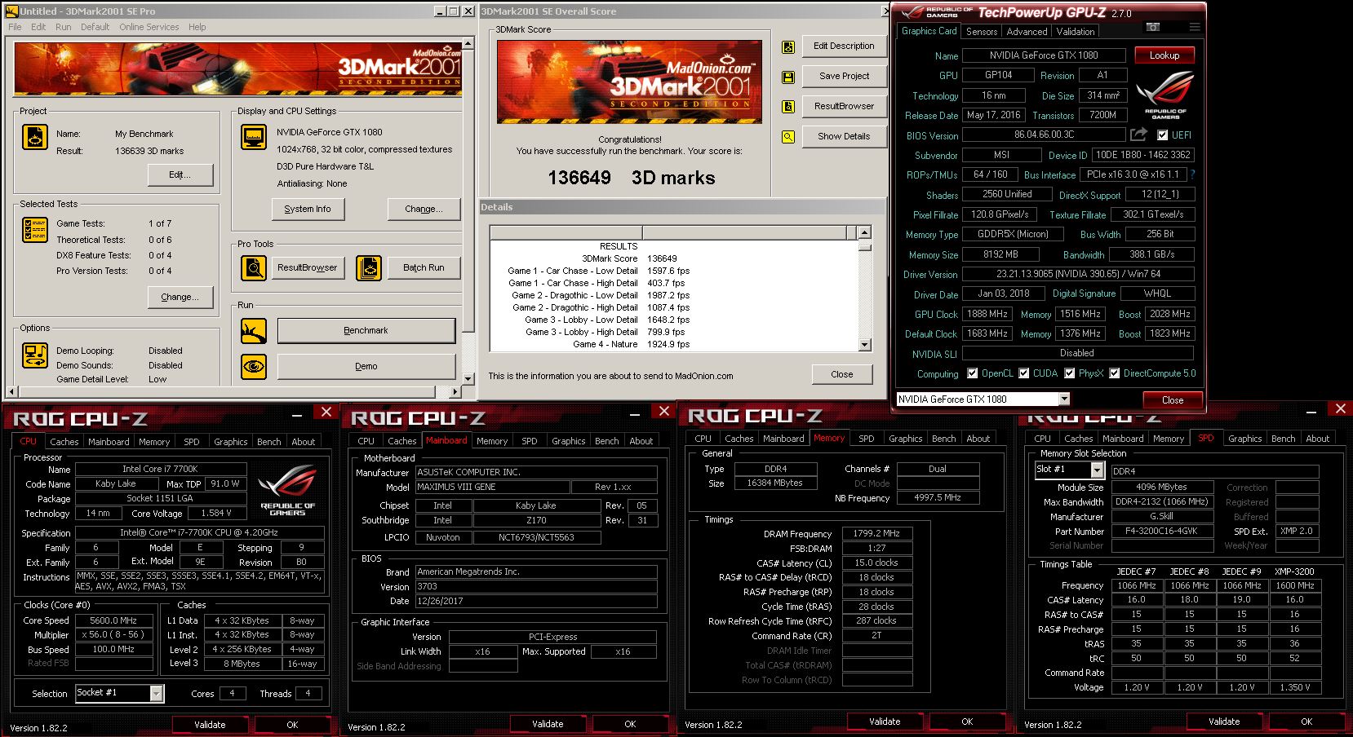
Task: Minimize the CPU-Z Mainboard window
Action: tap(637, 413)
